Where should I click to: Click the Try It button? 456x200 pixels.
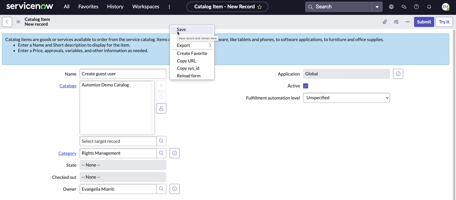click(444, 22)
